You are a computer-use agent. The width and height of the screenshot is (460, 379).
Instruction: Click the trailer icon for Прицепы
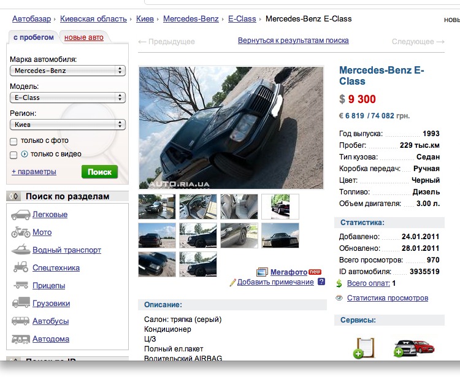click(20, 285)
